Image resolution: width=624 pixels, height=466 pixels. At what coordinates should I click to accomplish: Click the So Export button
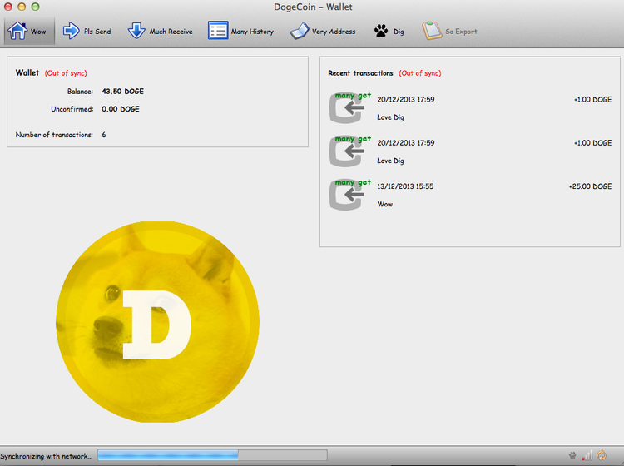pos(449,31)
